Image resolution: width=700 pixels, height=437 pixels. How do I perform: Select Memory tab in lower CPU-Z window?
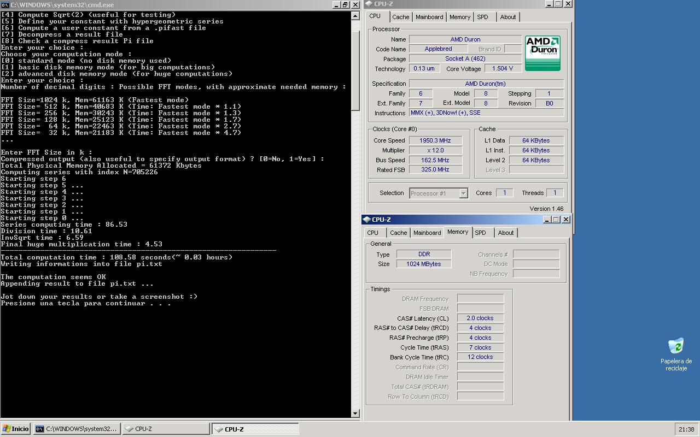tap(458, 232)
